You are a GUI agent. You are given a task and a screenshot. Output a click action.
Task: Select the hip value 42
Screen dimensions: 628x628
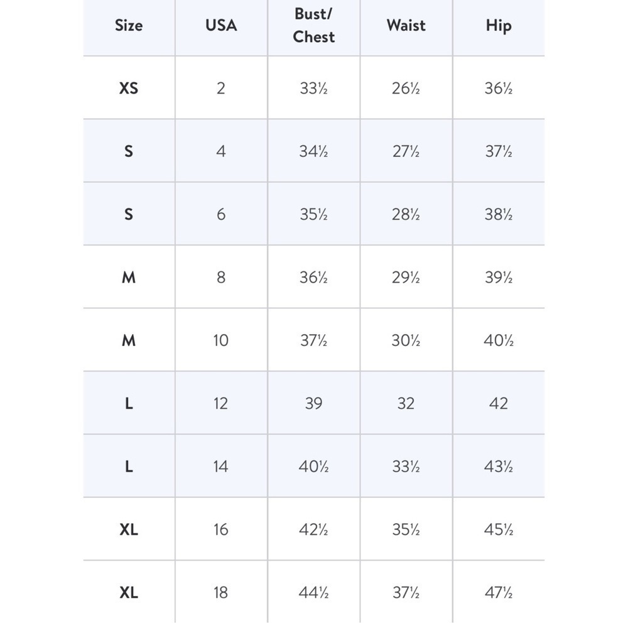499,403
